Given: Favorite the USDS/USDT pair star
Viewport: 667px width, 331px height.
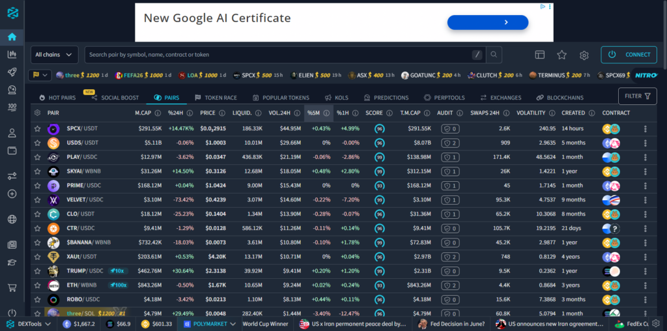Looking at the screenshot, I should click(37, 143).
